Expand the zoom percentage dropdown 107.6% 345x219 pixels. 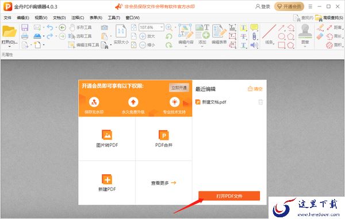(x=162, y=27)
